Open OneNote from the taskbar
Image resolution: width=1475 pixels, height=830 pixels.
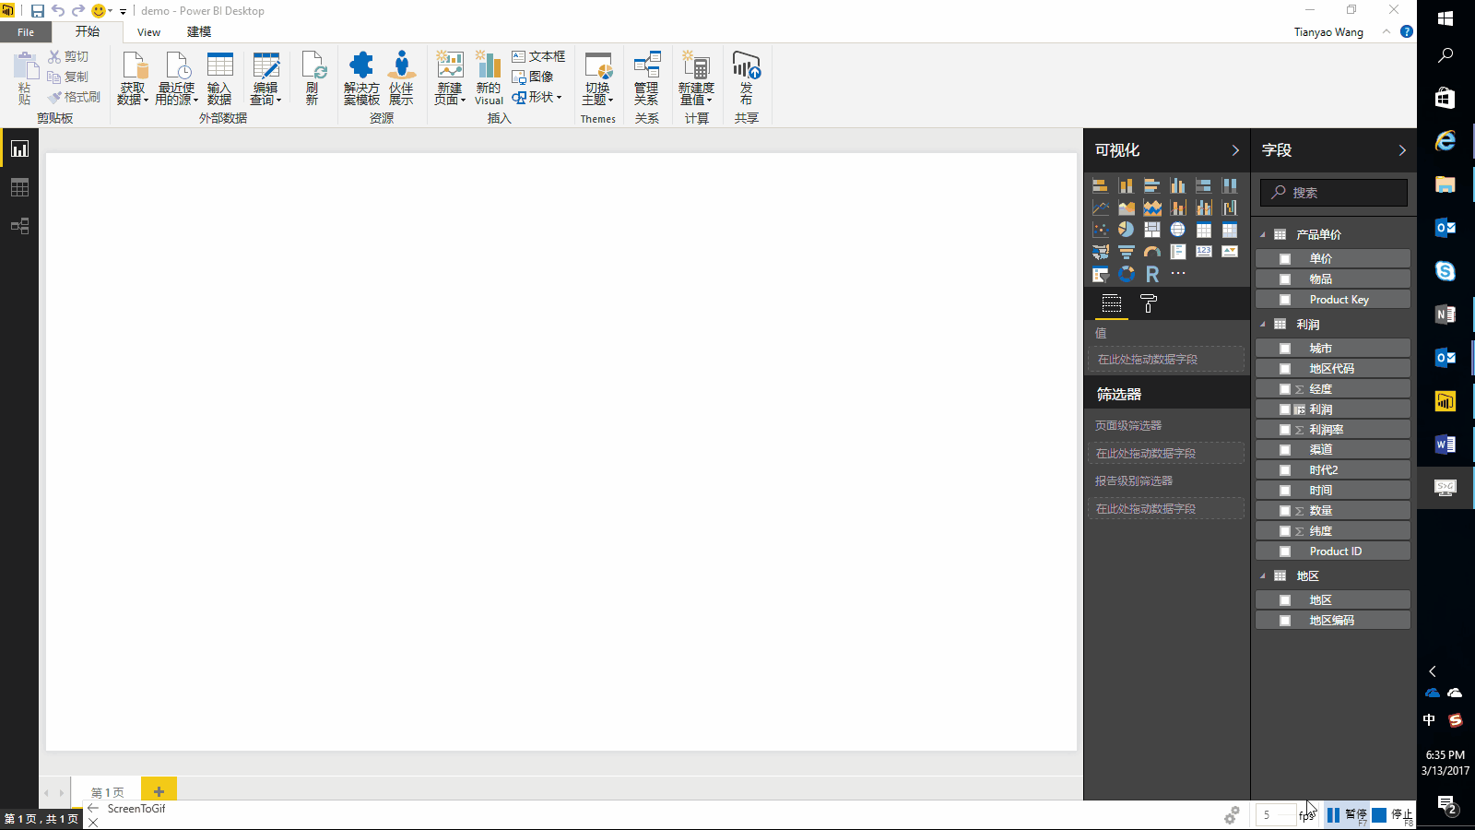(1445, 314)
